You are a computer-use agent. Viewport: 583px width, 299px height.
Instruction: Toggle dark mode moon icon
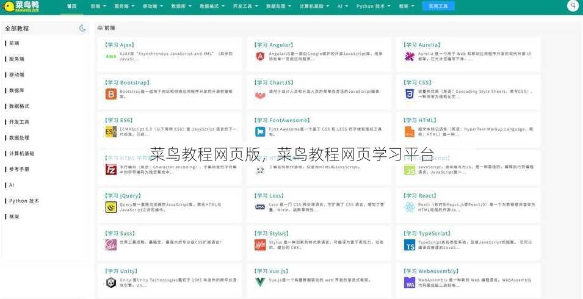[82, 28]
